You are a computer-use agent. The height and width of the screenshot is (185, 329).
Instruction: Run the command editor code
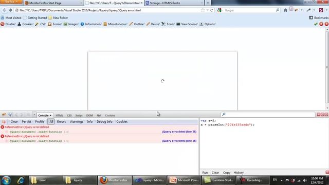click(205, 173)
